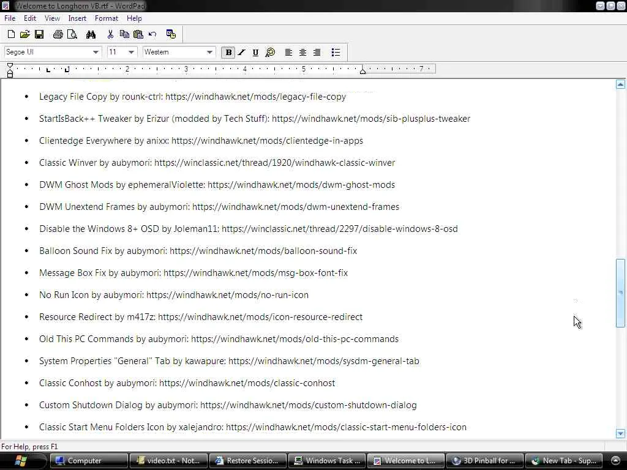
Task: Copy selection using Copy icon
Action: (x=124, y=34)
